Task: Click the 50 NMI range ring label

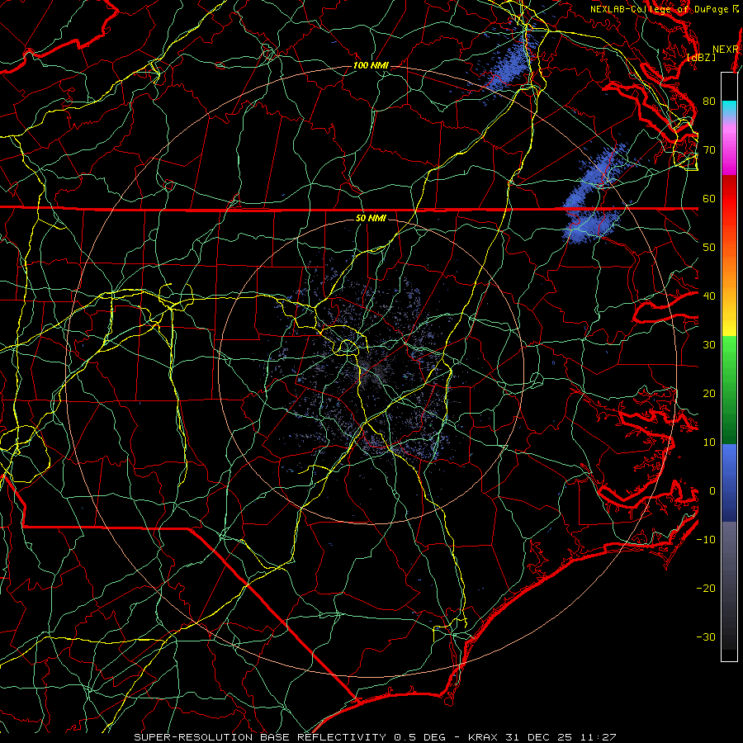Action: (x=371, y=218)
